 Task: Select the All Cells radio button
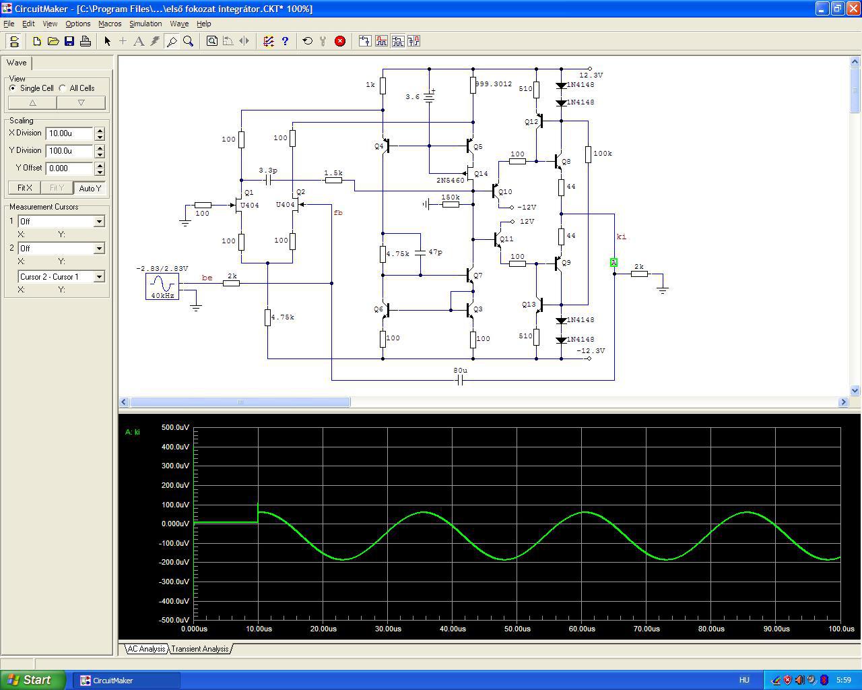point(63,88)
